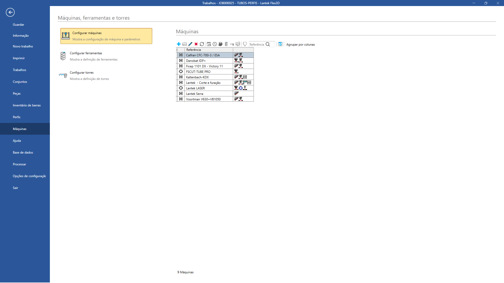Click the Referência column header

pos(209,50)
